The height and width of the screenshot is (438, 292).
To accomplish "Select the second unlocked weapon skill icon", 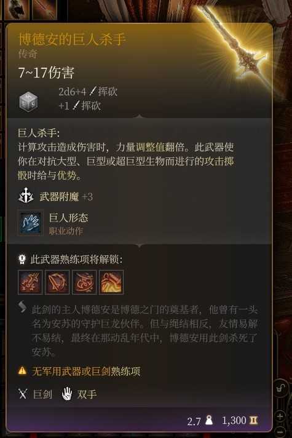I will (x=57, y=282).
